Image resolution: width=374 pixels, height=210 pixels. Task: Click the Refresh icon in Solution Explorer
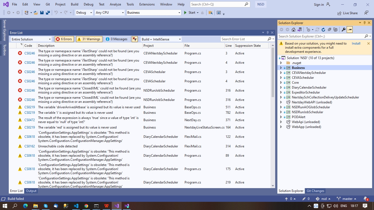(323, 30)
